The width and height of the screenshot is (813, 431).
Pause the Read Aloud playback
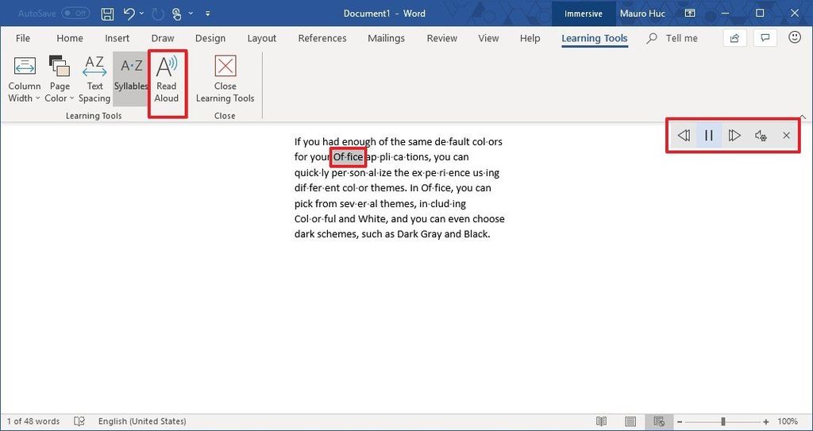(709, 136)
